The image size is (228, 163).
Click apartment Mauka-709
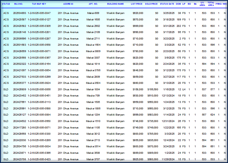(93, 96)
